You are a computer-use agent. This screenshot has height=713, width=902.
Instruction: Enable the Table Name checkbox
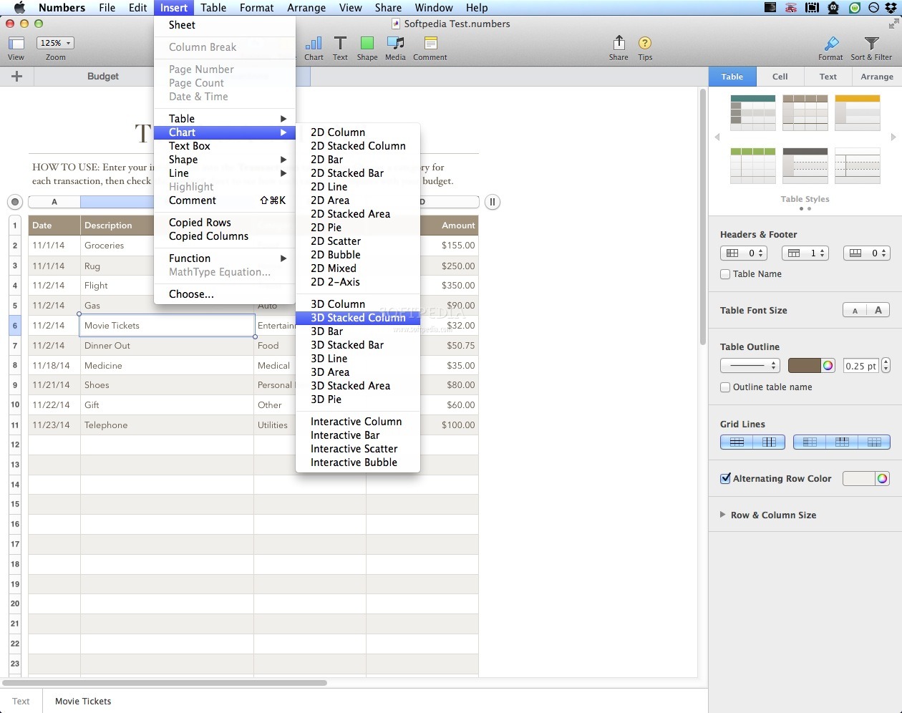point(725,274)
